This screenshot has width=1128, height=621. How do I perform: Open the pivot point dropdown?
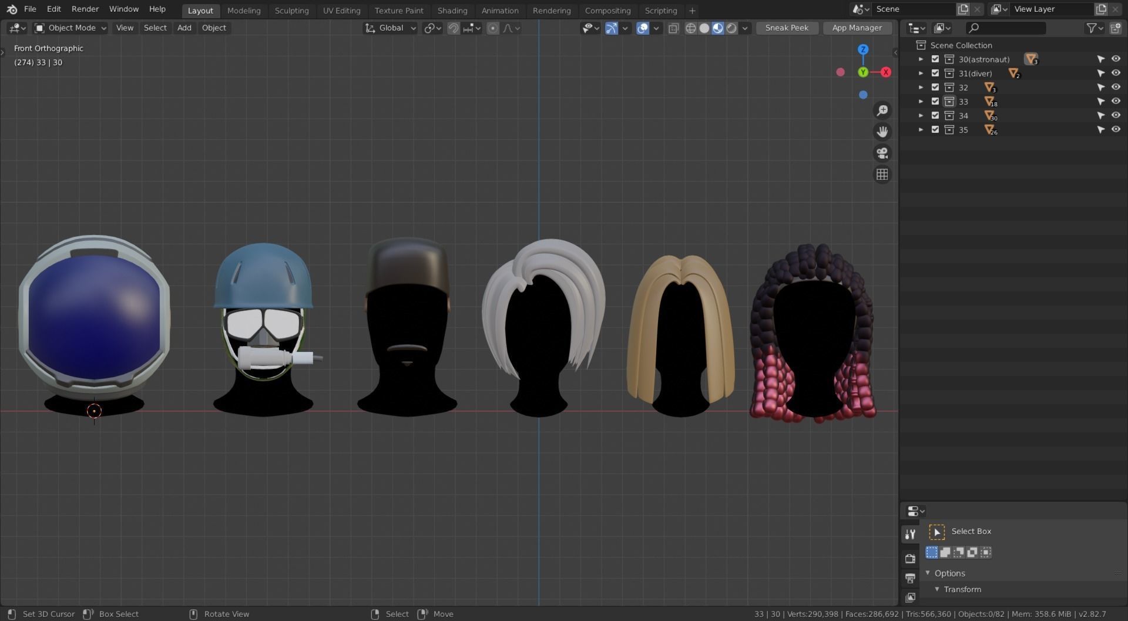click(x=432, y=28)
